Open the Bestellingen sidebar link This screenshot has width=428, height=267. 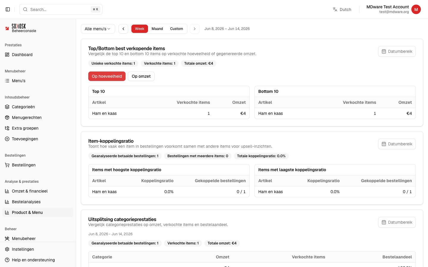click(38, 165)
